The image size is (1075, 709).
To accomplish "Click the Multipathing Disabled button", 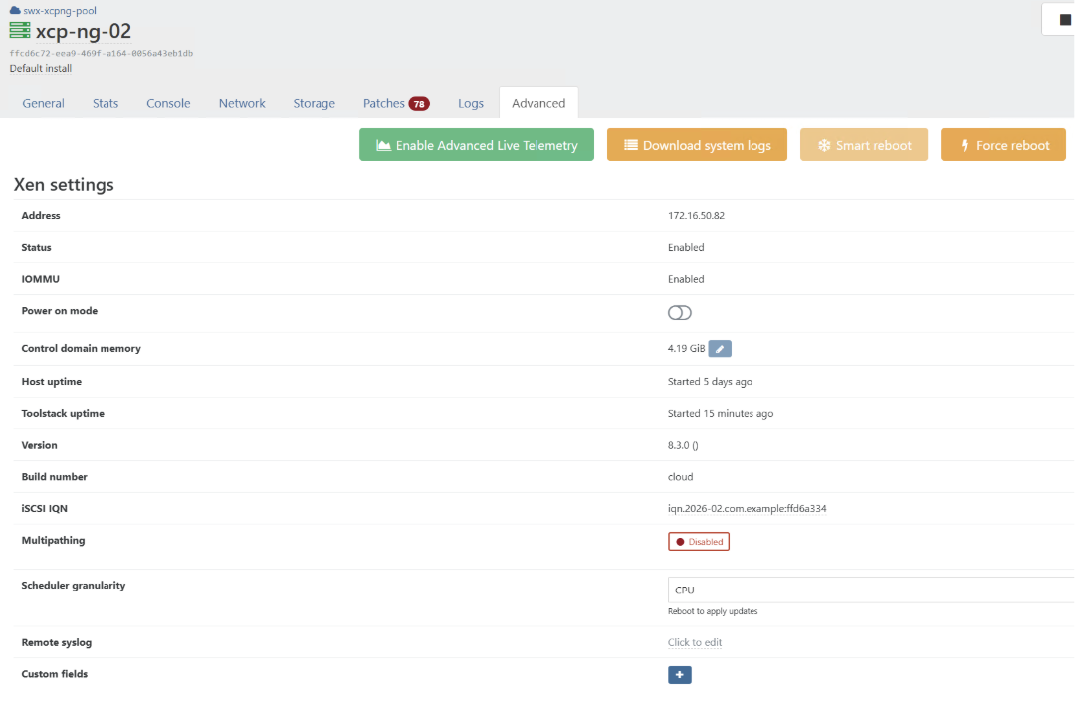I will [x=699, y=542].
